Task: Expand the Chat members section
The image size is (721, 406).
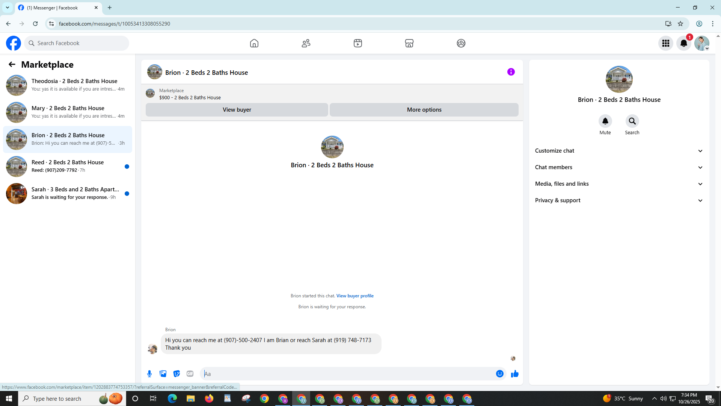Action: pos(619,167)
